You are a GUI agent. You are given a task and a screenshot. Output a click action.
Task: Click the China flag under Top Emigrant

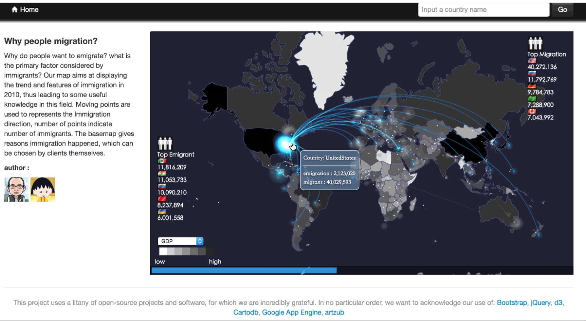click(162, 199)
